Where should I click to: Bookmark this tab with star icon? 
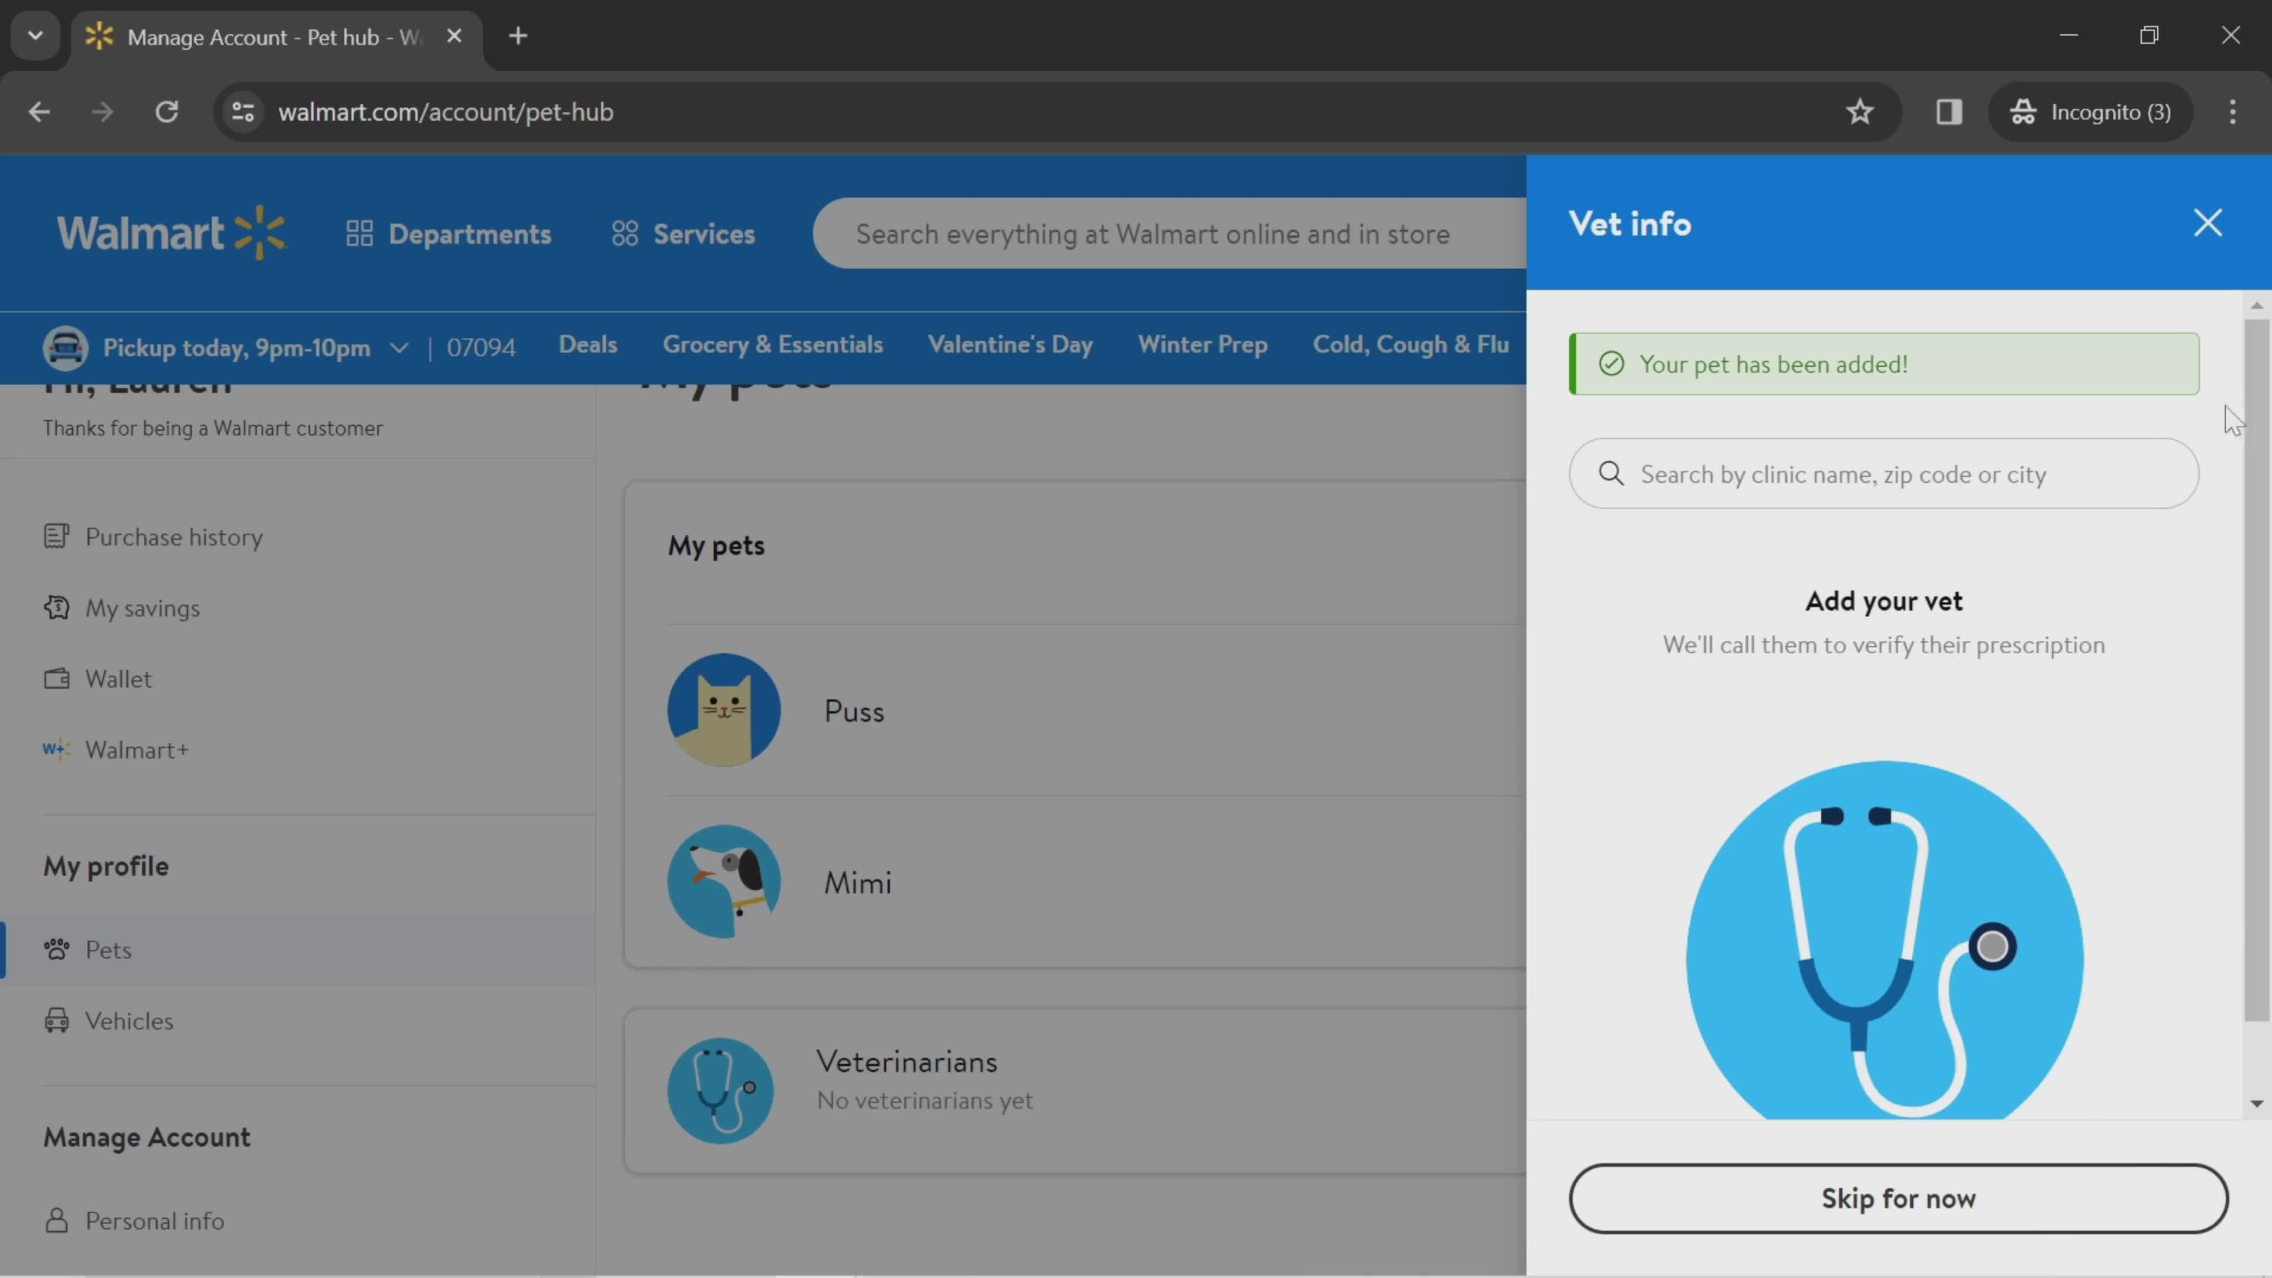pyautogui.click(x=1859, y=112)
